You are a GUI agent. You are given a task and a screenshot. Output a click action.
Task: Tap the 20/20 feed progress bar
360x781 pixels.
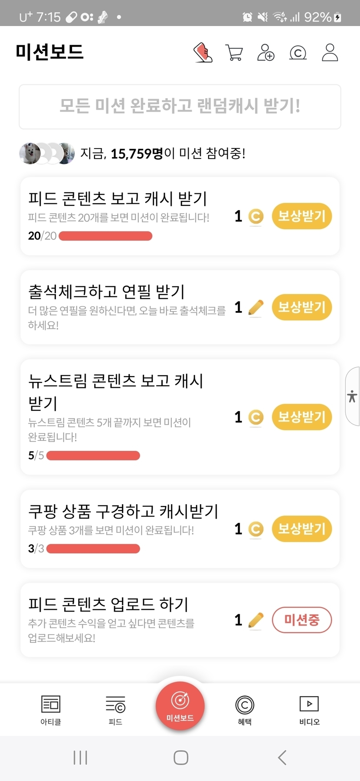[x=105, y=236]
